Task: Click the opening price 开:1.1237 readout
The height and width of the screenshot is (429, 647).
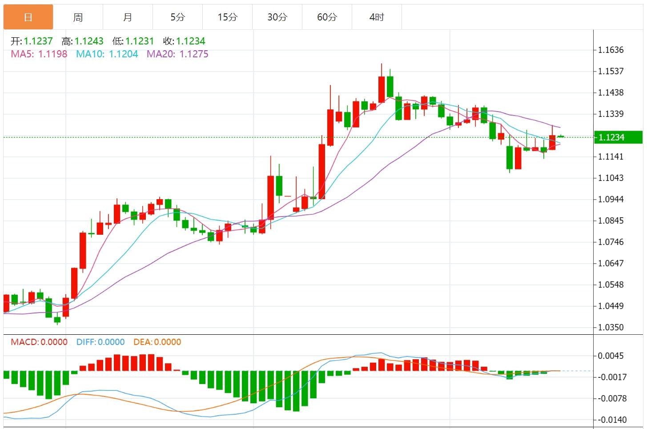Action: [32, 41]
